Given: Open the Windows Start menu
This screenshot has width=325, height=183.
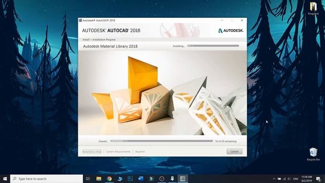Looking at the screenshot, I should coord(5,178).
